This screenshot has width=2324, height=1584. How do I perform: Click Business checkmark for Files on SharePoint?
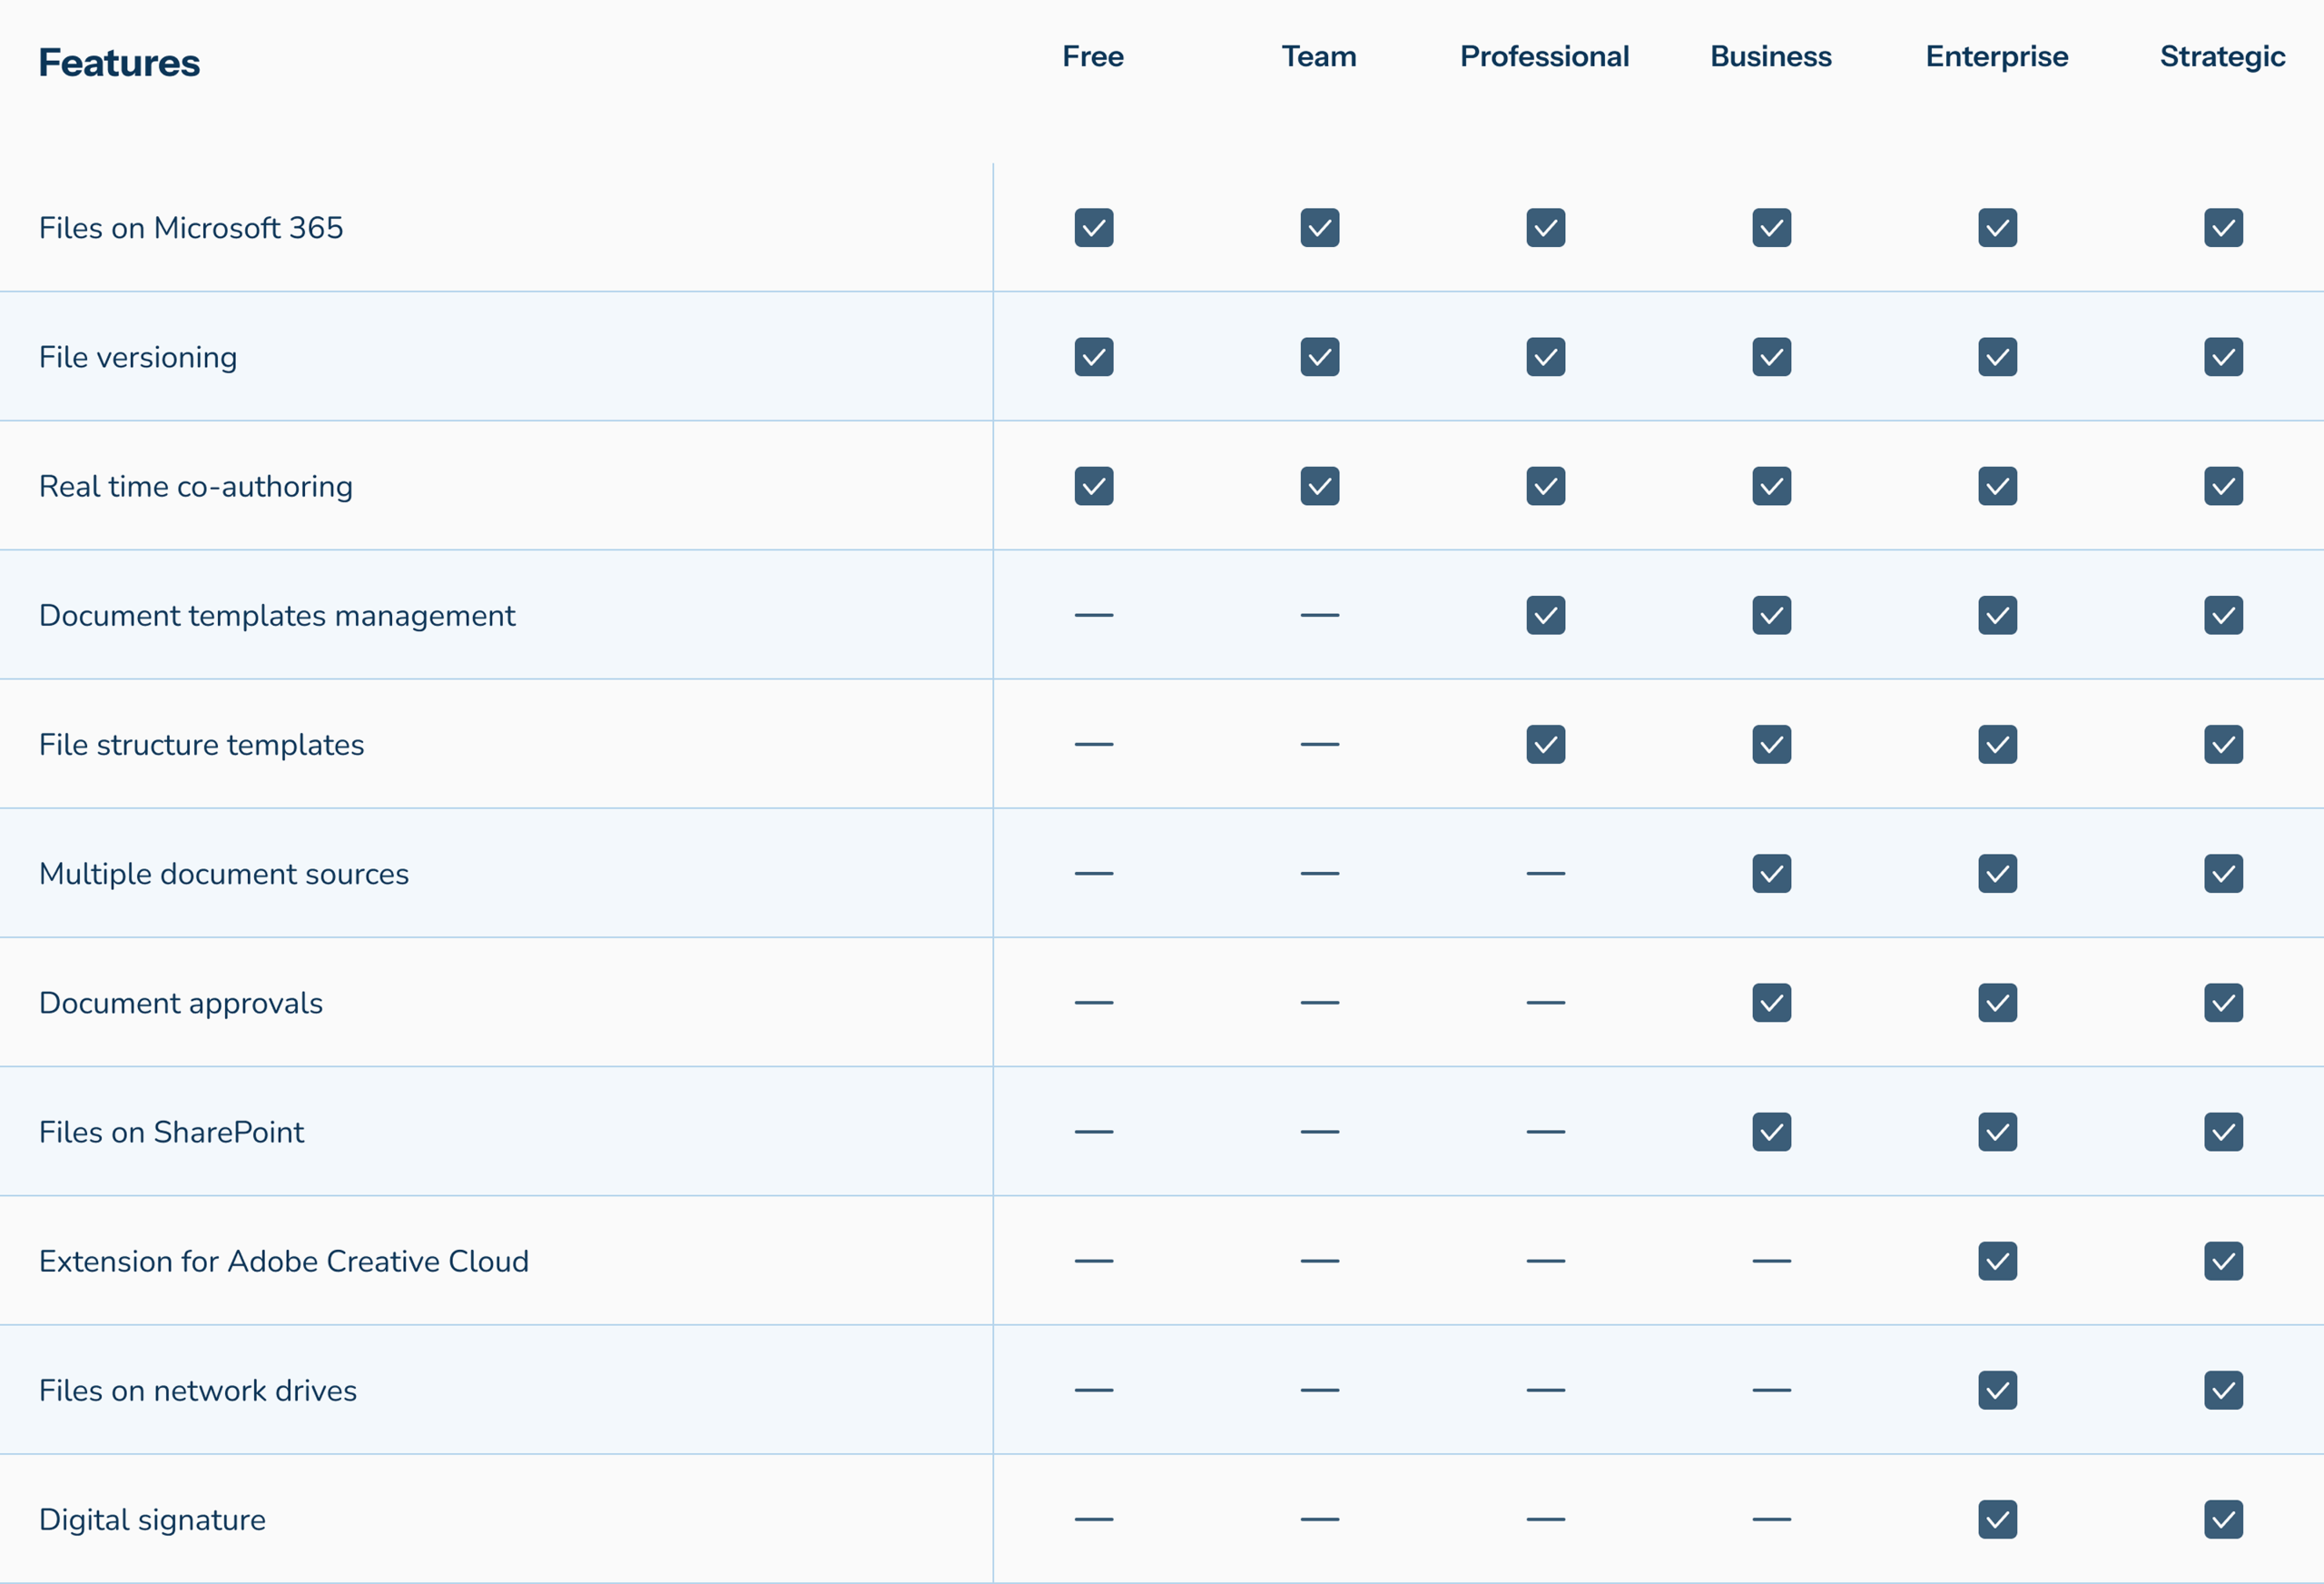point(1772,1132)
